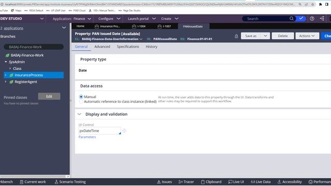Click the search magnifier icon
331x186 pixels.
pyautogui.click(x=291, y=19)
